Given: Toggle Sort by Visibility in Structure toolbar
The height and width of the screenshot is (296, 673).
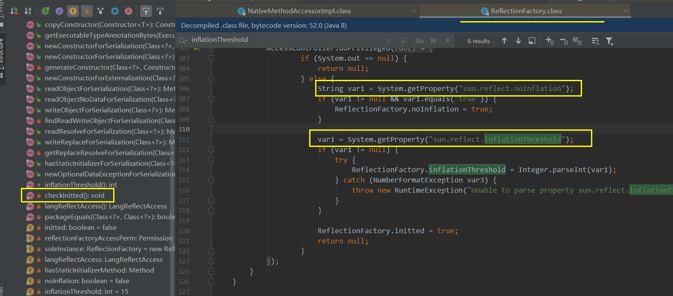Looking at the screenshot, I should point(14,11).
